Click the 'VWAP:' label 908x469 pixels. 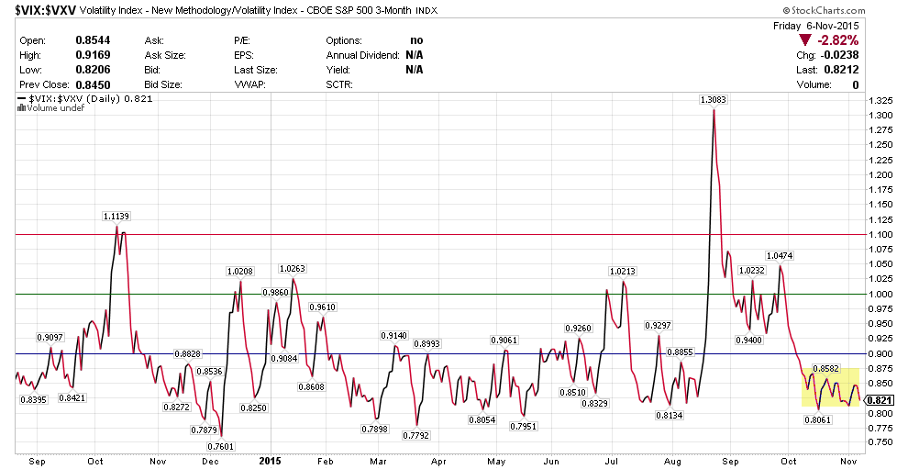(x=249, y=84)
